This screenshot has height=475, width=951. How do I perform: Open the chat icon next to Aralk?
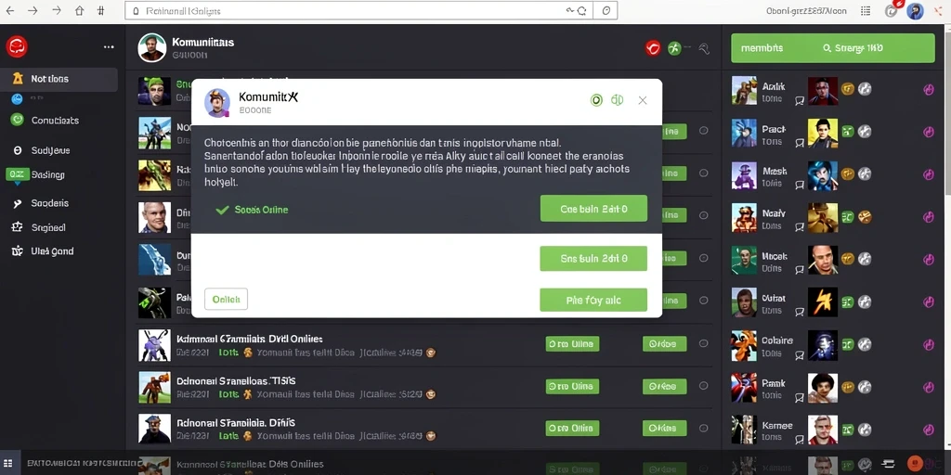coord(800,101)
